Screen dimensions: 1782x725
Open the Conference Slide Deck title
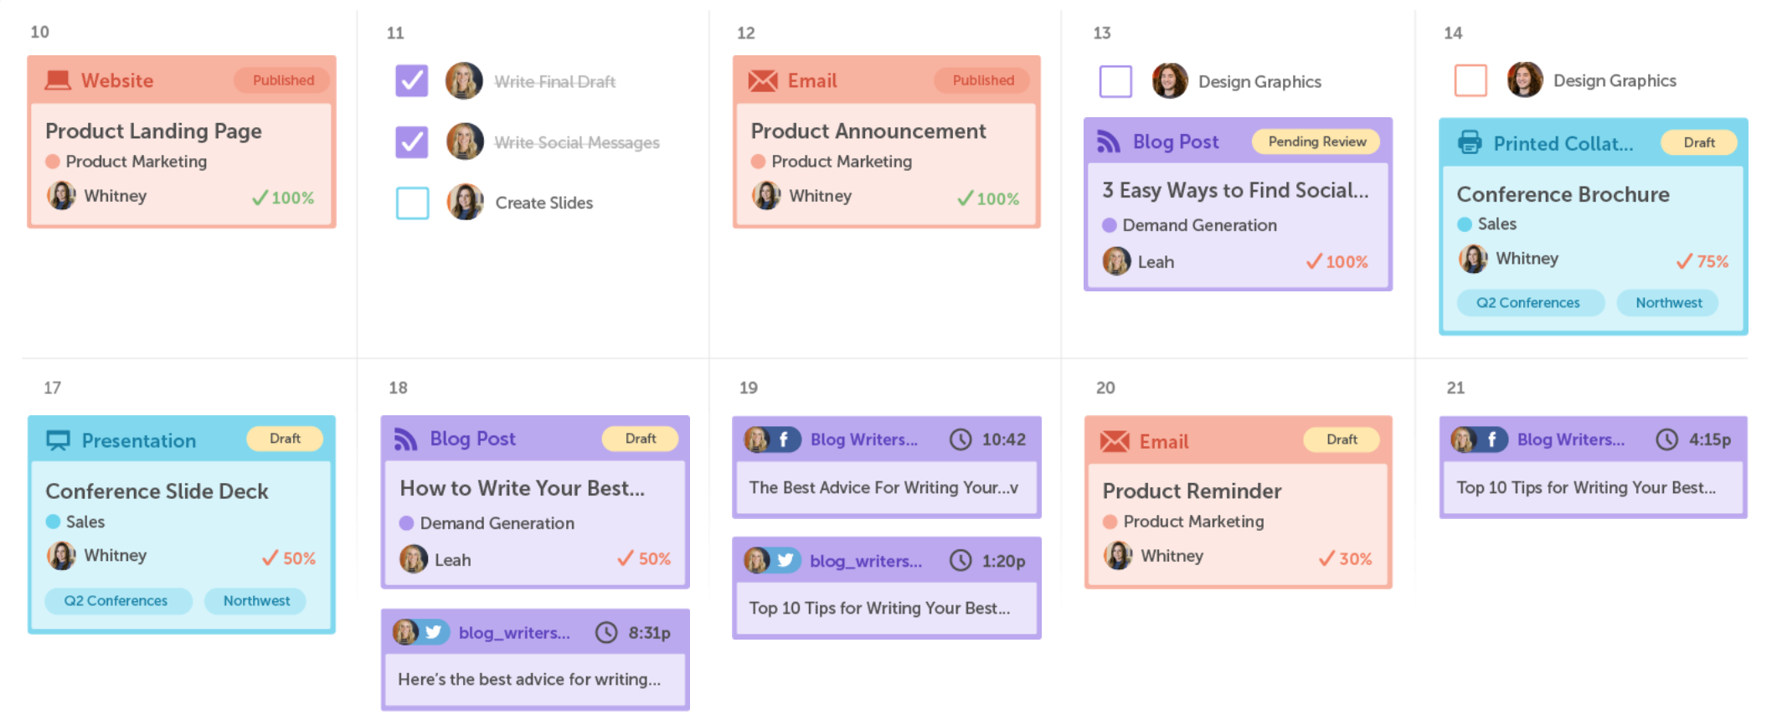click(157, 491)
